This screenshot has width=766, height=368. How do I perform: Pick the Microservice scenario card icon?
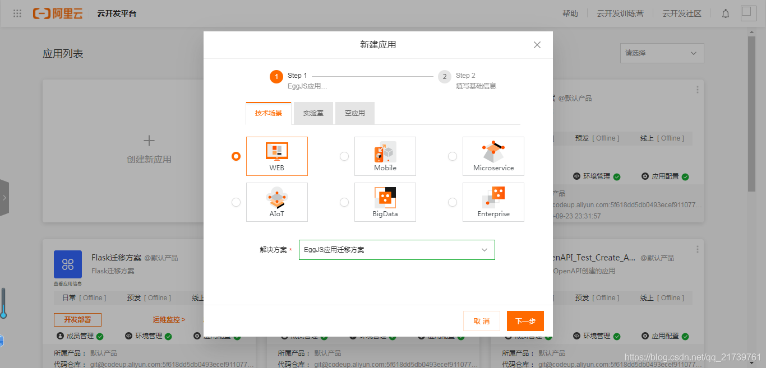point(493,152)
